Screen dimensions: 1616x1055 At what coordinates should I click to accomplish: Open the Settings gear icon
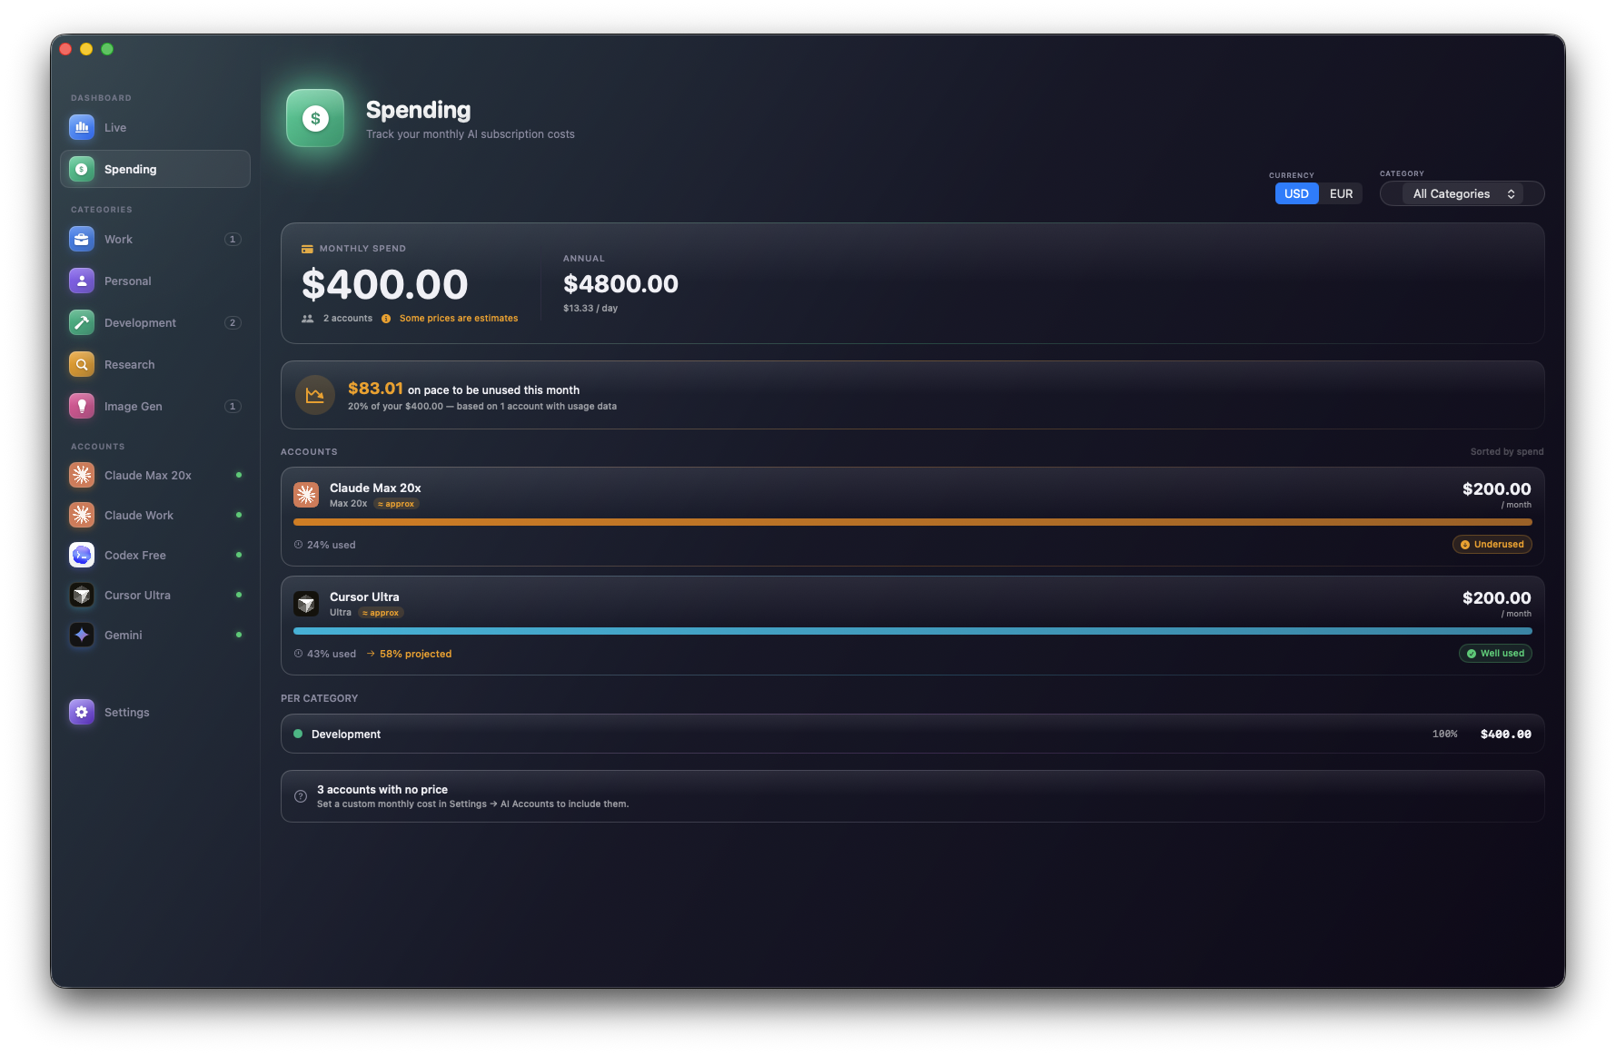tap(81, 712)
